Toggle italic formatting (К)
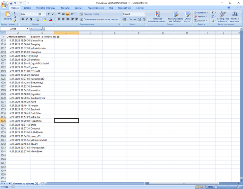This screenshot has height=189, width=243. point(27,19)
